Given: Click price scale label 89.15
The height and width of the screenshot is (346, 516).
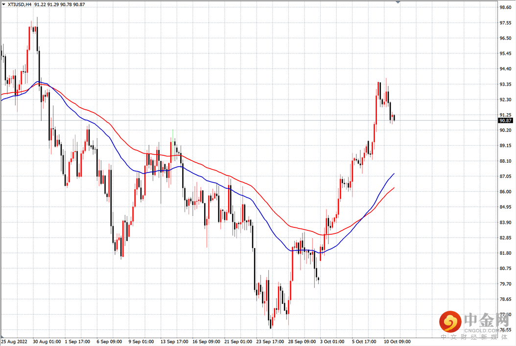Looking at the screenshot, I should [x=505, y=146].
